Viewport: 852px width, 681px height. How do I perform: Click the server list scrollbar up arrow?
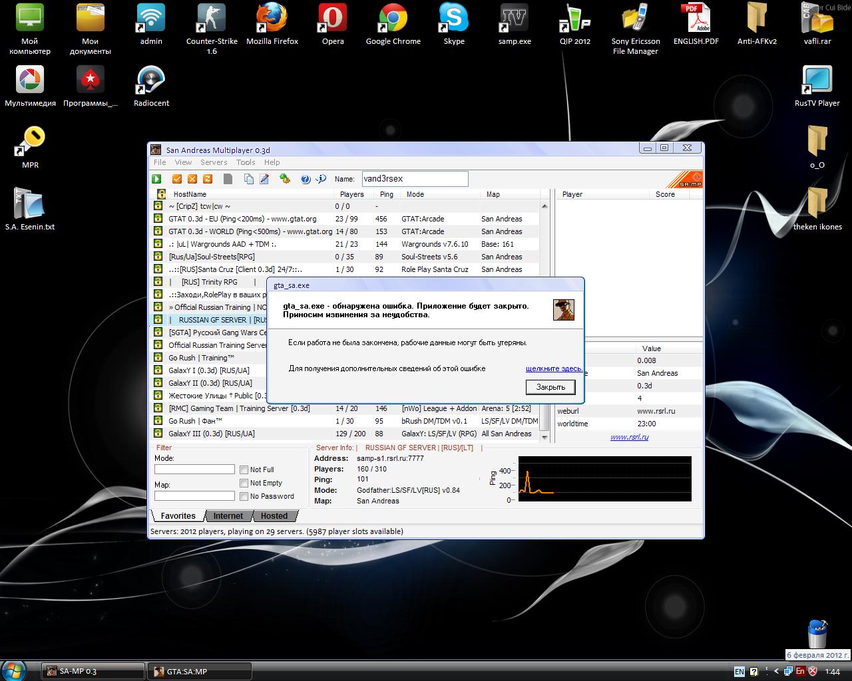point(544,207)
